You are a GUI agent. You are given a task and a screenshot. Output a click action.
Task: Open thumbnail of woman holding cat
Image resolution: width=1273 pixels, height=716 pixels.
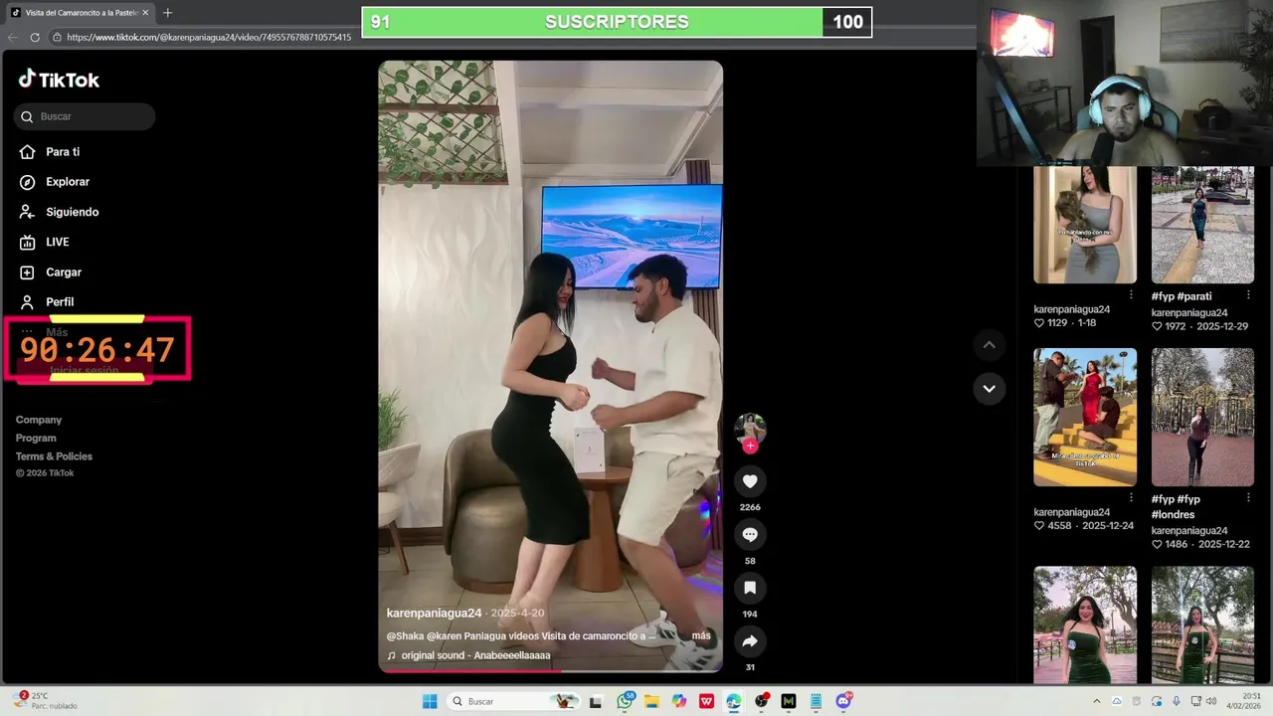(1085, 225)
